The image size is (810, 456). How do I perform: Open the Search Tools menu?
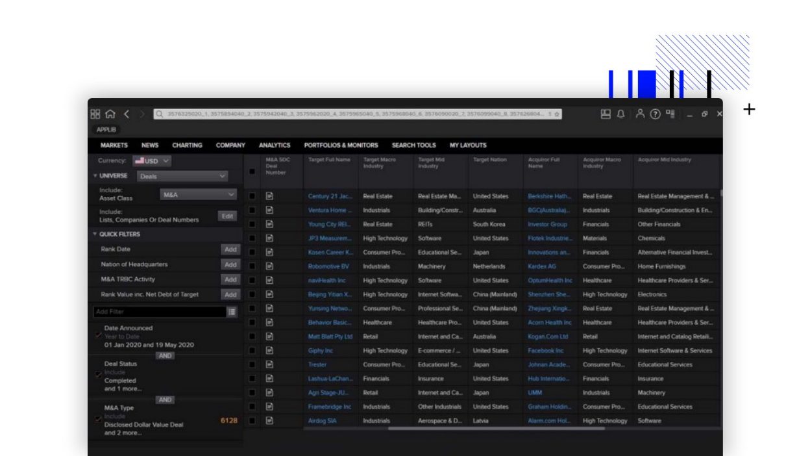tap(413, 146)
